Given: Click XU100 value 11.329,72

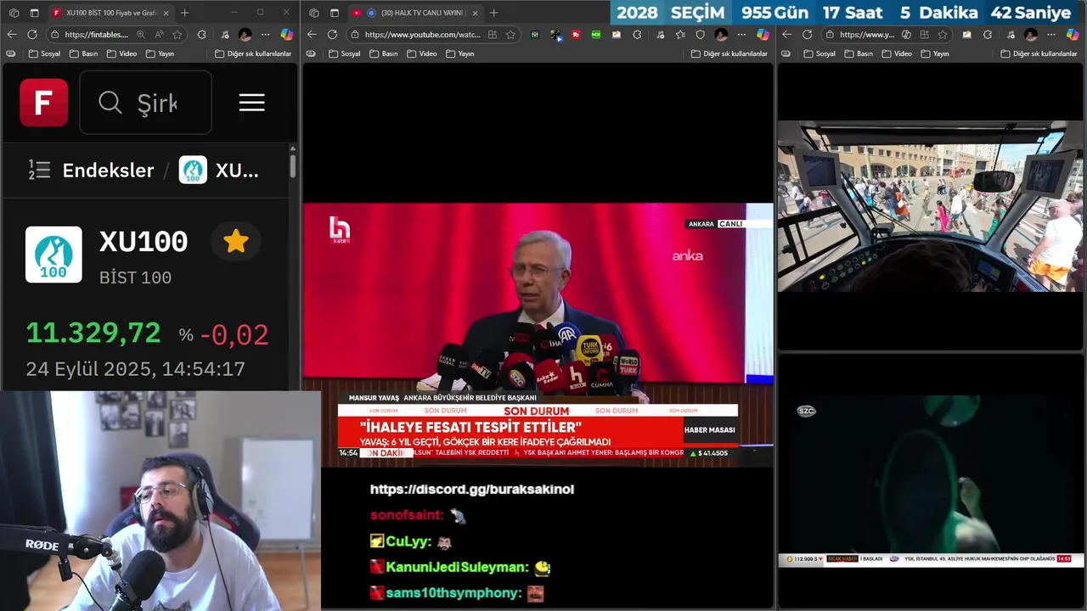Looking at the screenshot, I should [93, 333].
